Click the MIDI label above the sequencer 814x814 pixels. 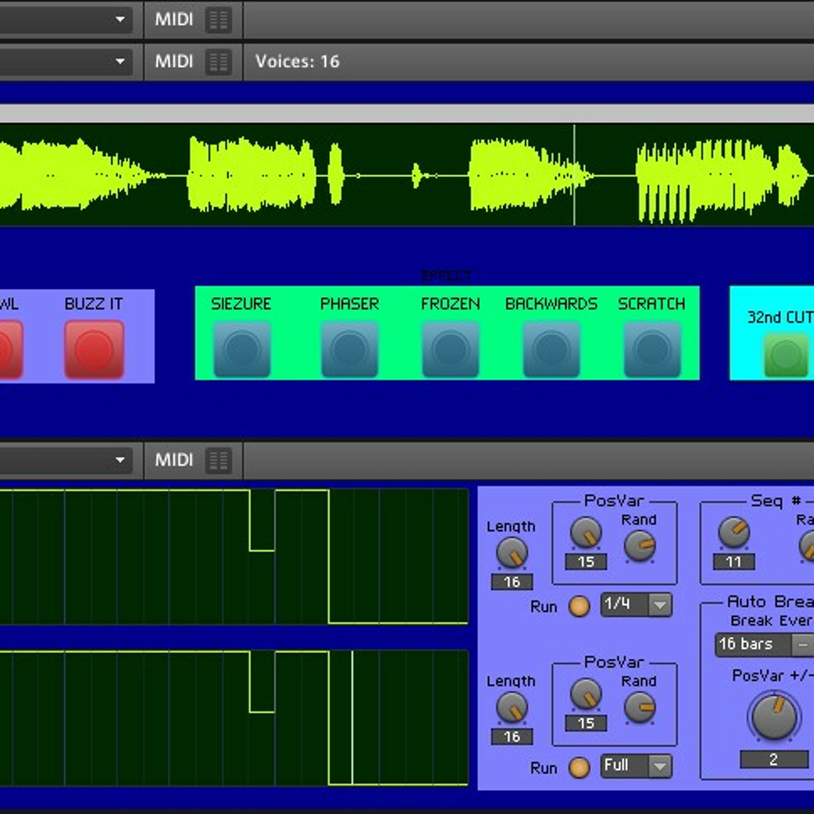point(174,460)
